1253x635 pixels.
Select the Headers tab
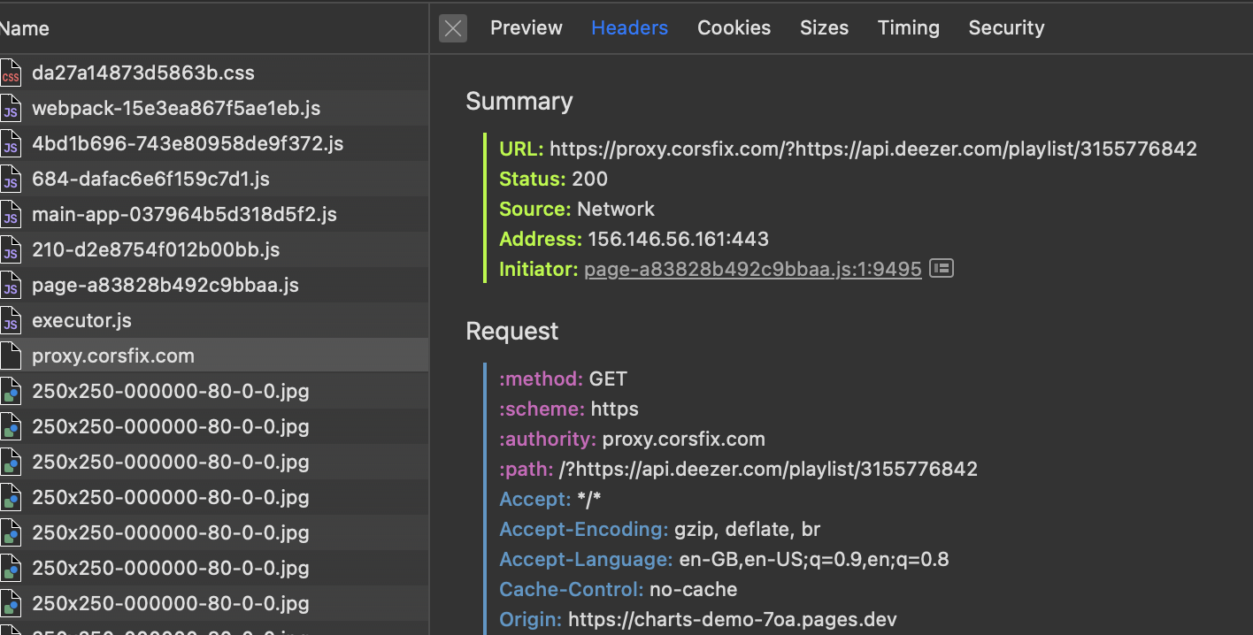pyautogui.click(x=629, y=28)
